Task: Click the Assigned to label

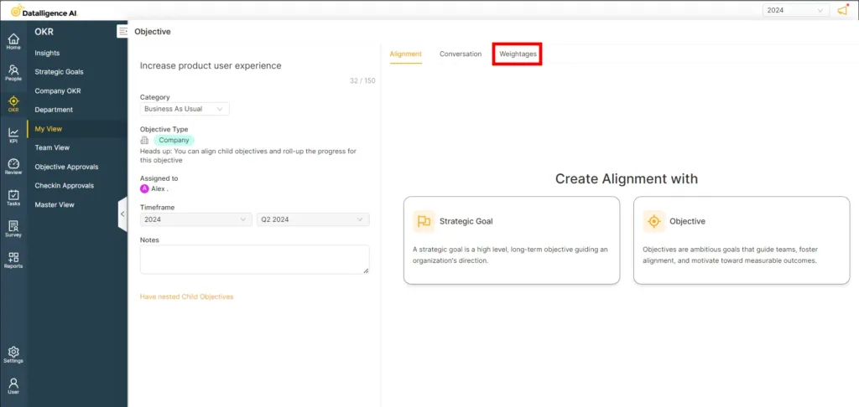Action: 159,178
